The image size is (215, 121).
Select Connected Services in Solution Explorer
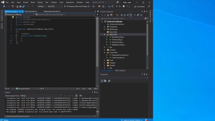click(x=117, y=24)
